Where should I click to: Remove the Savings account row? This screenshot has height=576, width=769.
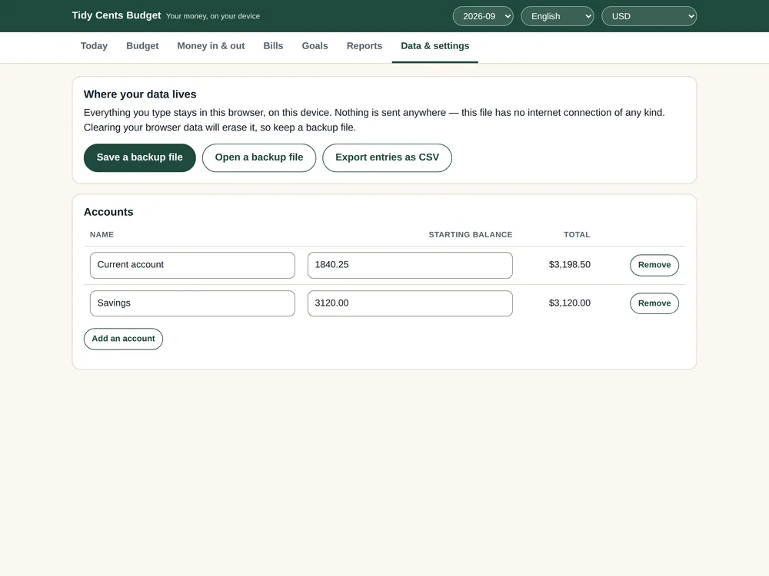(x=654, y=303)
